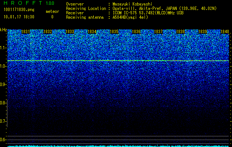Click the 1831 time marker
Viewport: 232px width, 147px height.
(25, 32)
